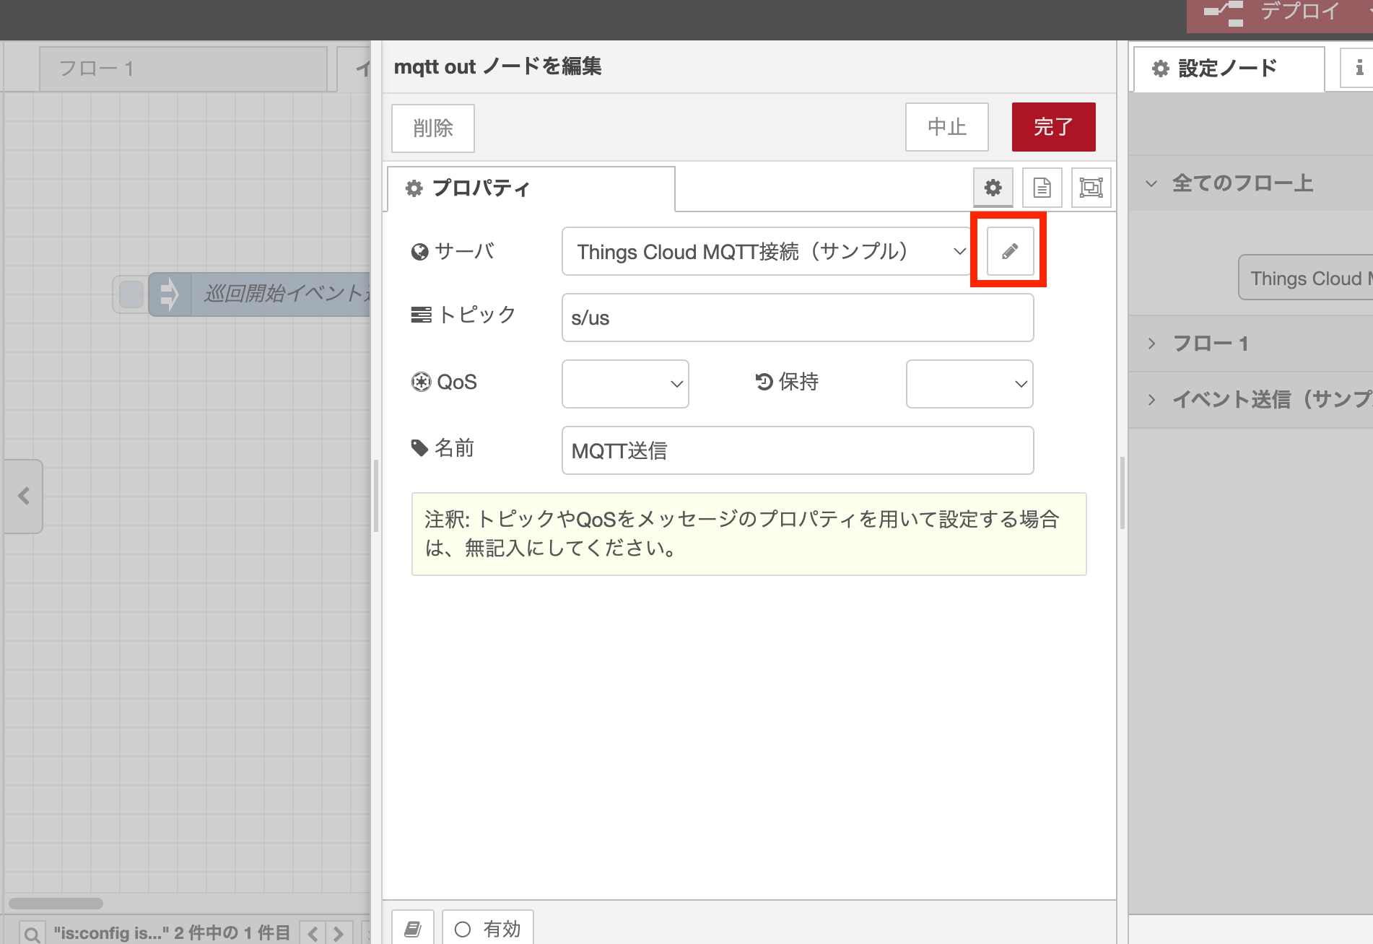Toggle the 有効 enabled state button
1373x944 pixels.
point(488,928)
